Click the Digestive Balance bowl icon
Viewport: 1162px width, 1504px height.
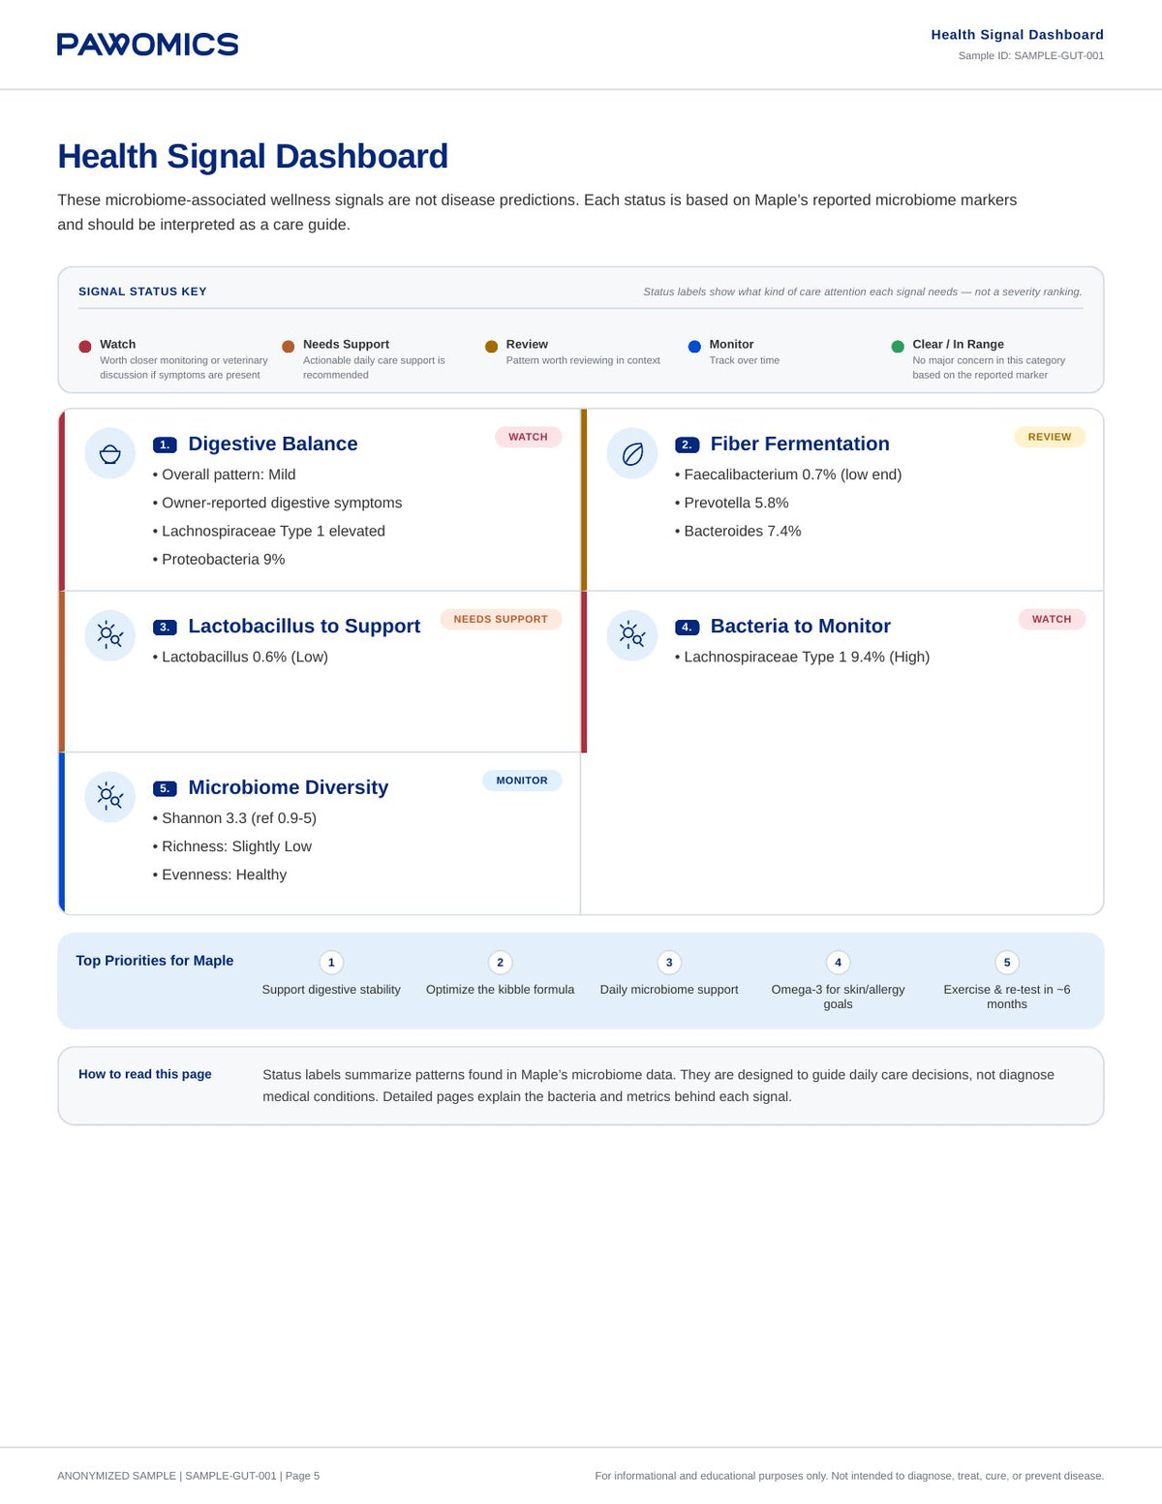pyautogui.click(x=110, y=453)
